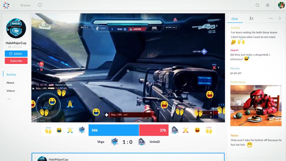The height and width of the screenshot is (161, 286).
Task: Open chat options three-dots menu
Action: pyautogui.click(x=271, y=18)
